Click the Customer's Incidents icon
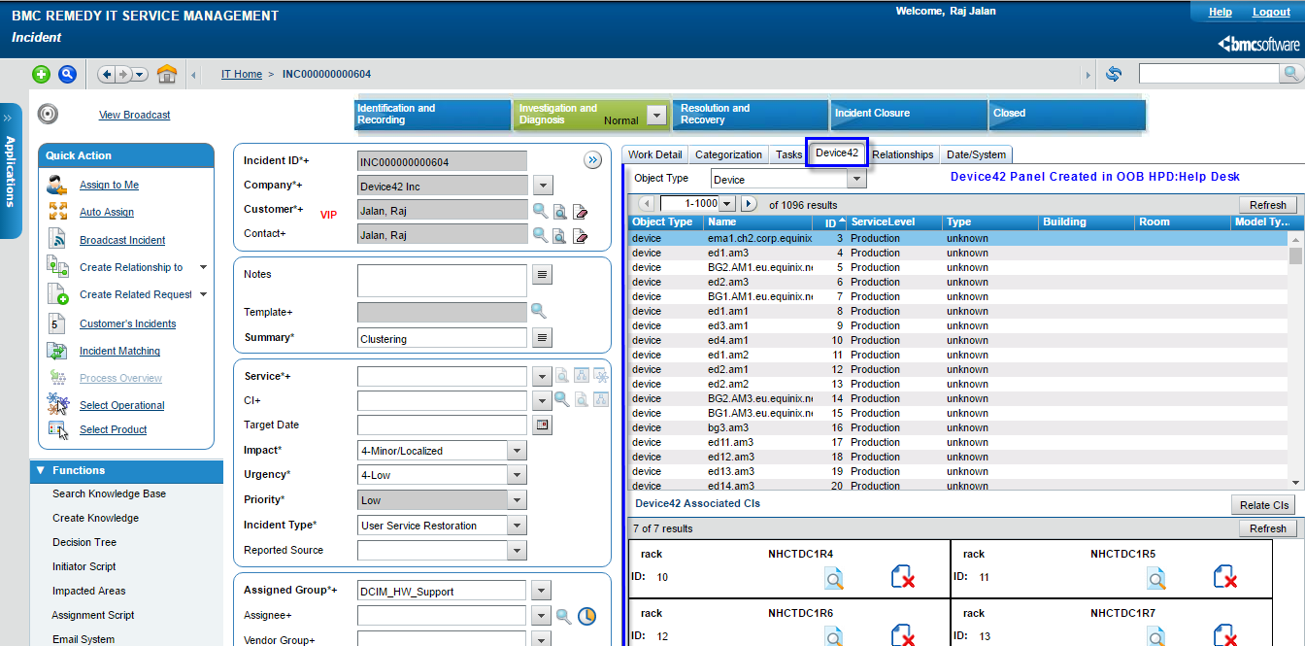This screenshot has width=1305, height=646. pyautogui.click(x=57, y=323)
